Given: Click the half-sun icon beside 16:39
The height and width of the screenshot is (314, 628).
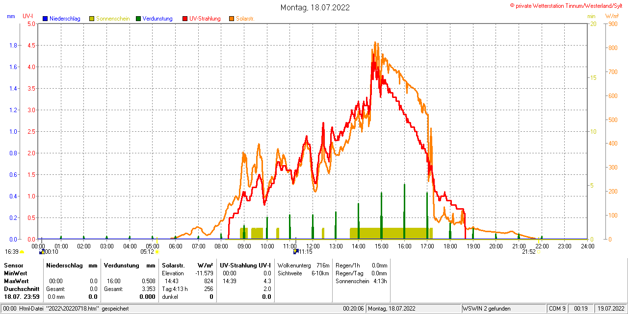Looking at the screenshot, I should coord(22,252).
